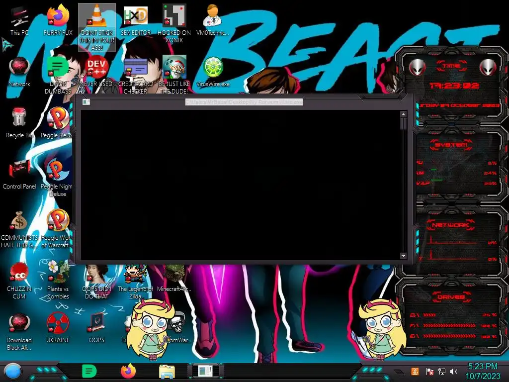Launch the FURRY FUX Firefox shortcut

[58, 20]
